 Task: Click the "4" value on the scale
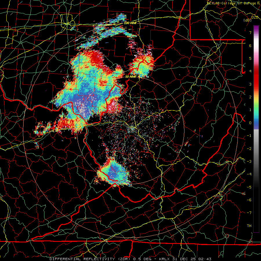tap(250, 71)
